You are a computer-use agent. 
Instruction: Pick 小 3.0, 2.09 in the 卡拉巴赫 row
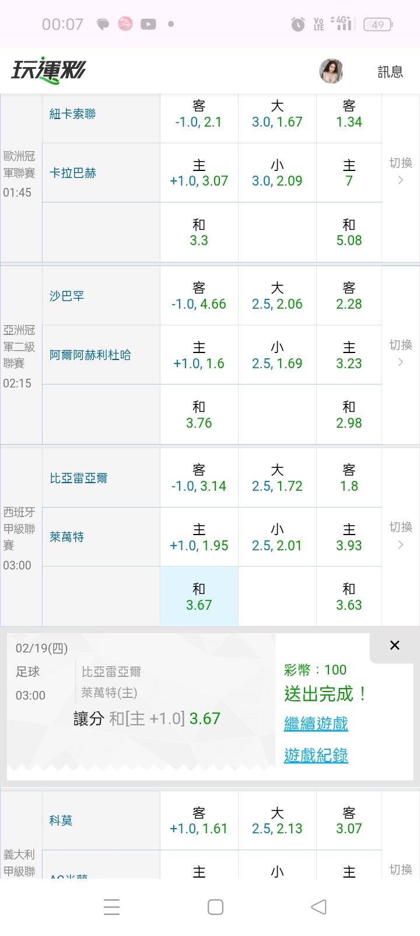coord(277,173)
